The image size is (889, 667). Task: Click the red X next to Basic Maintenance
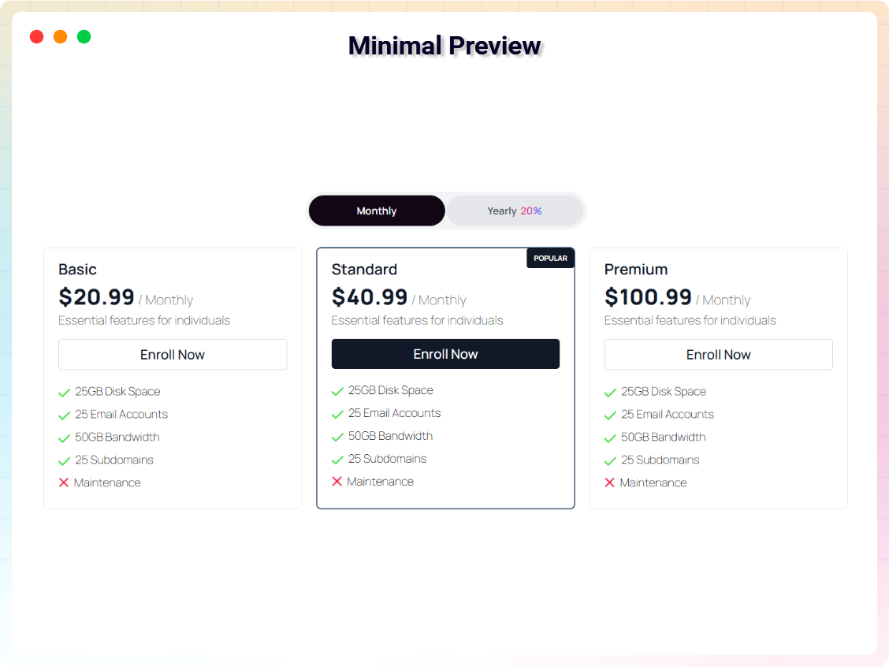64,483
